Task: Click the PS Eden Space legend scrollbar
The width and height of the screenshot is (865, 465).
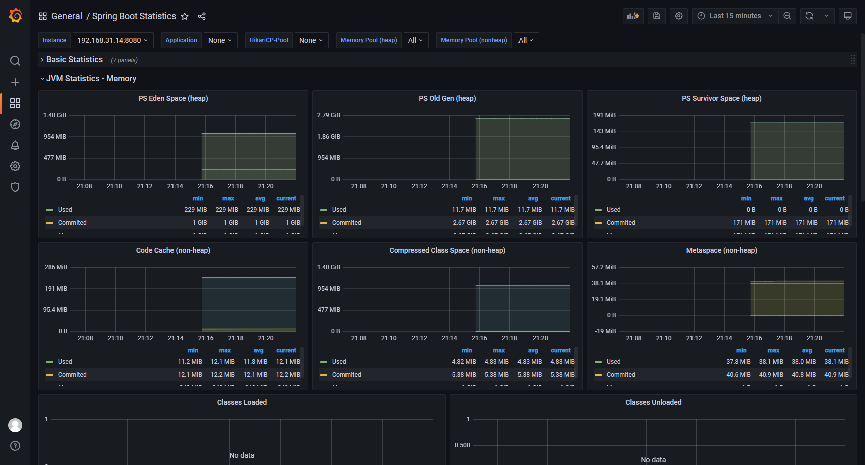Action: click(302, 210)
